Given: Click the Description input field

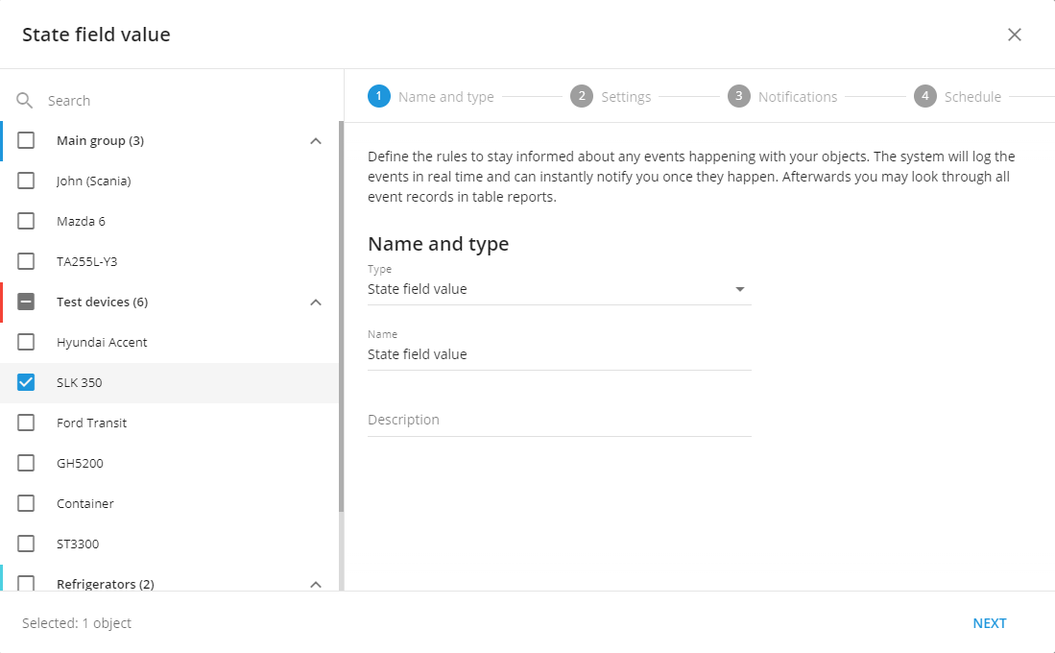Looking at the screenshot, I should (x=559, y=420).
